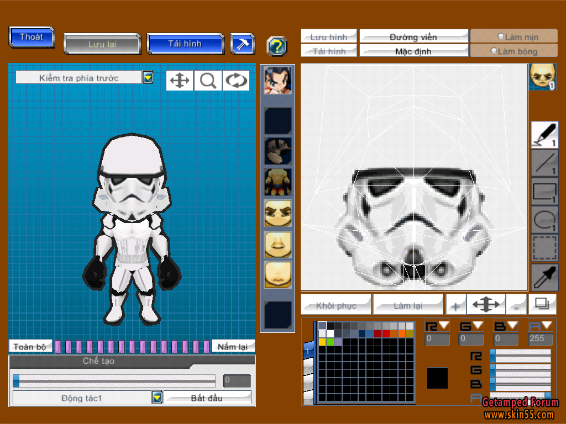Click the Đường viền button
Viewport: 566px width, 424px height.
click(413, 36)
